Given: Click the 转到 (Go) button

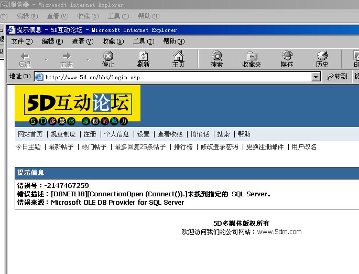Looking at the screenshot, I should click(337, 77).
